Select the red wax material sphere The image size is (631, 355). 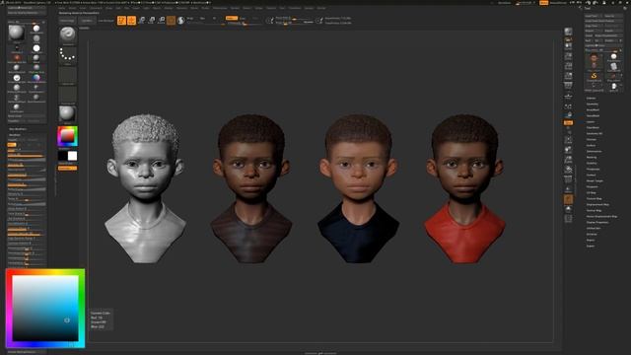pyautogui.click(x=17, y=57)
